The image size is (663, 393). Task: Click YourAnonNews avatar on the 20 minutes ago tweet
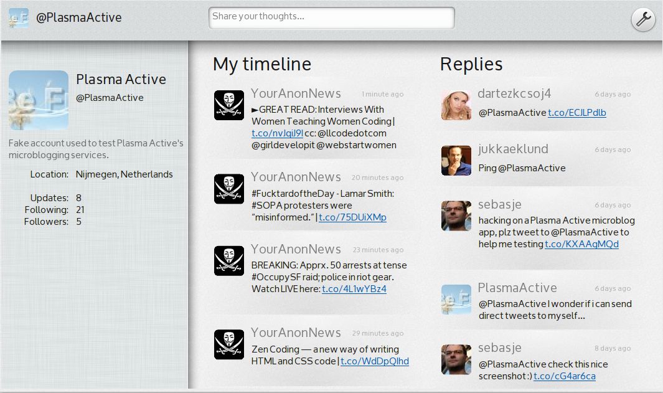coord(228,189)
